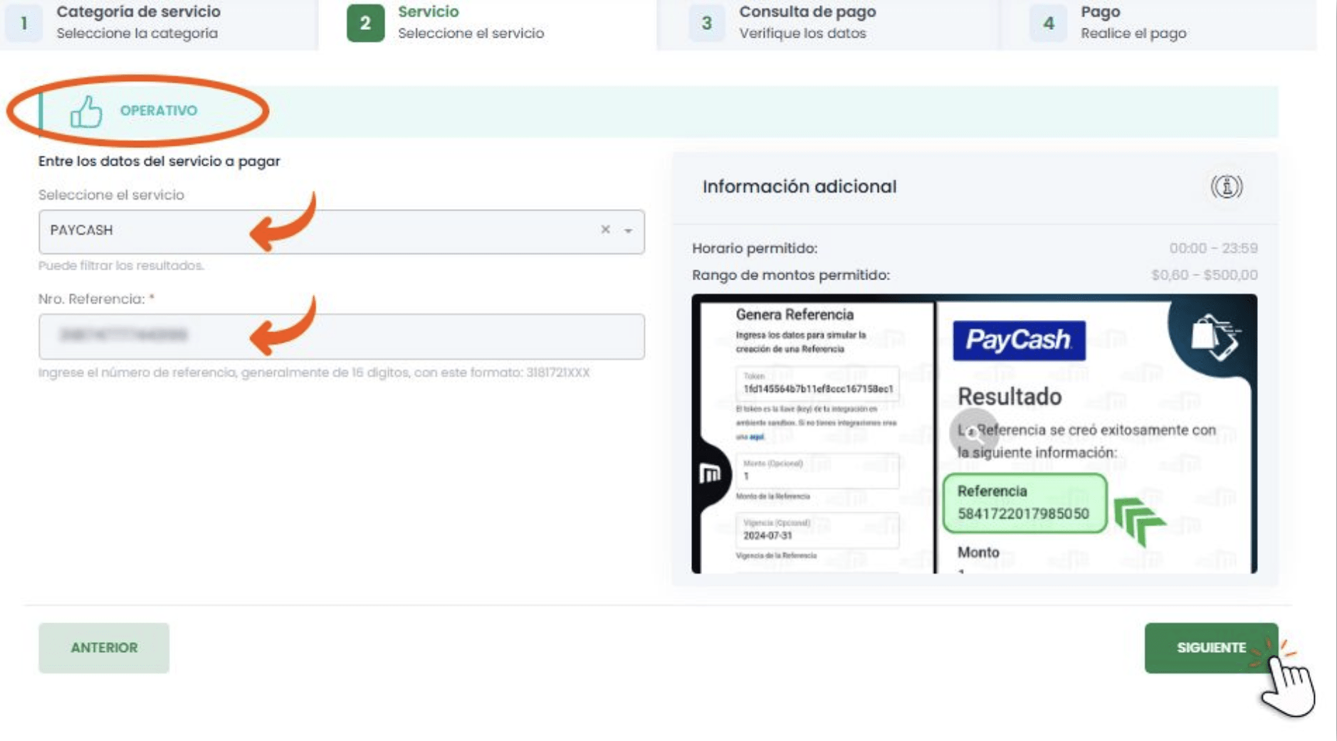Click the 'Entre los datos del servicio a pagar' text

[159, 161]
